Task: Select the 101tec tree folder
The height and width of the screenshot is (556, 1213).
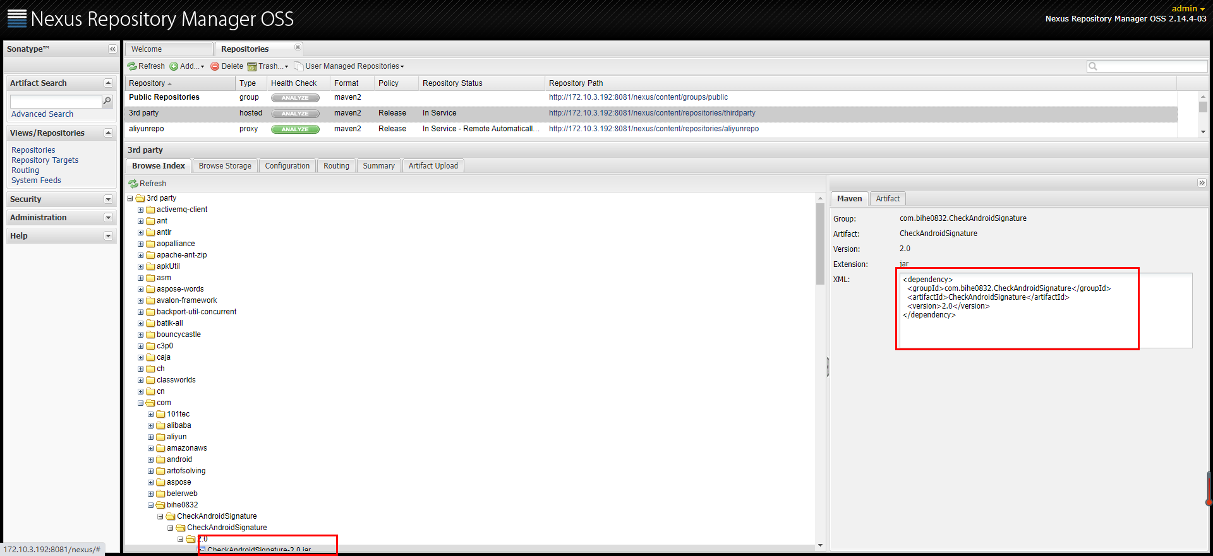Action: tap(178, 415)
